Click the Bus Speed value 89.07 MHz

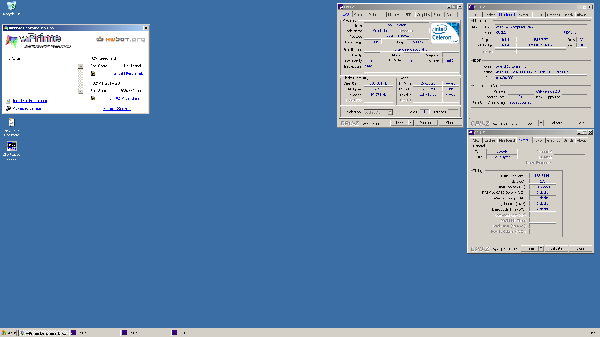click(378, 95)
